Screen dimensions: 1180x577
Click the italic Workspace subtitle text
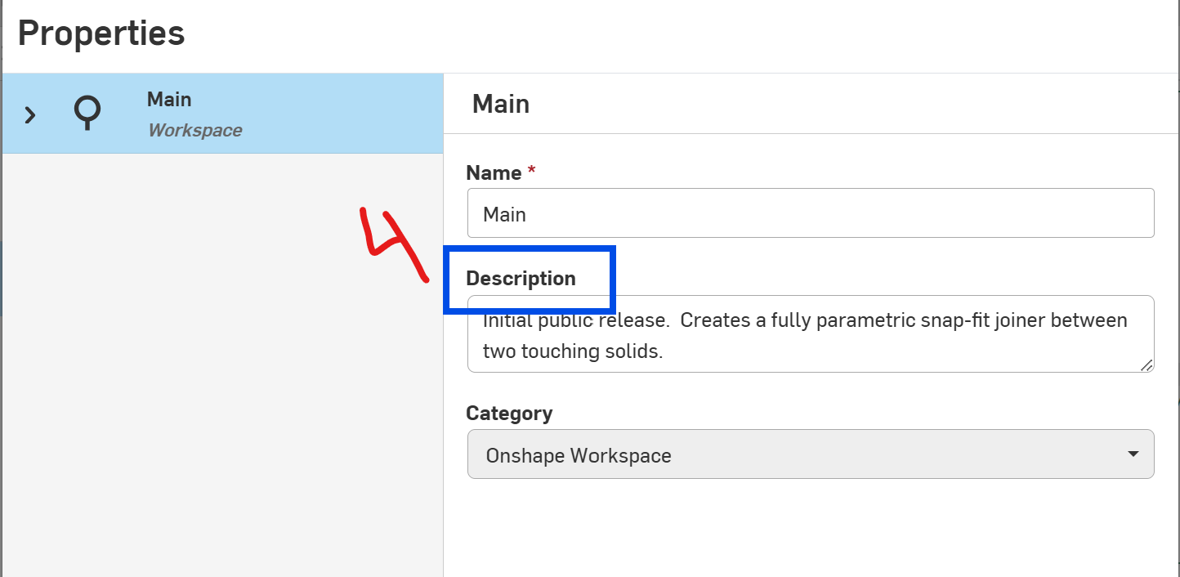(x=194, y=130)
